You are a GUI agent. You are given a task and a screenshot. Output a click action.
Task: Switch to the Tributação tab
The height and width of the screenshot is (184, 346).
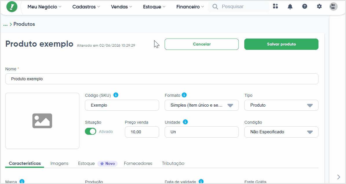173,163
